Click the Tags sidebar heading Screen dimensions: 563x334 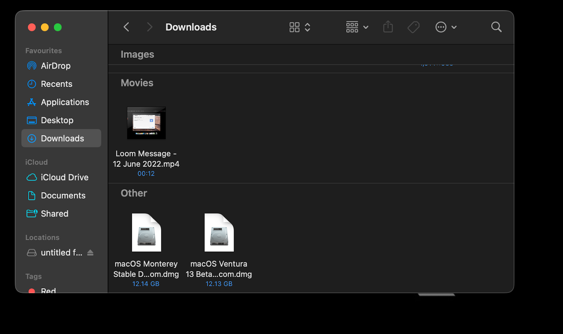(x=33, y=277)
